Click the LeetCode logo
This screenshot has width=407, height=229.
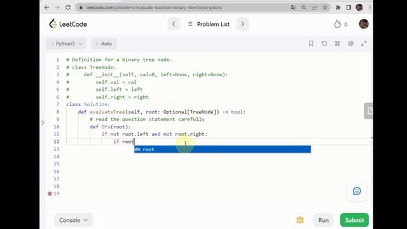[x=68, y=24]
